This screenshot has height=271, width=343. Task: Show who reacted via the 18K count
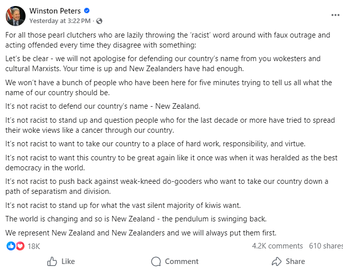coord(34,246)
